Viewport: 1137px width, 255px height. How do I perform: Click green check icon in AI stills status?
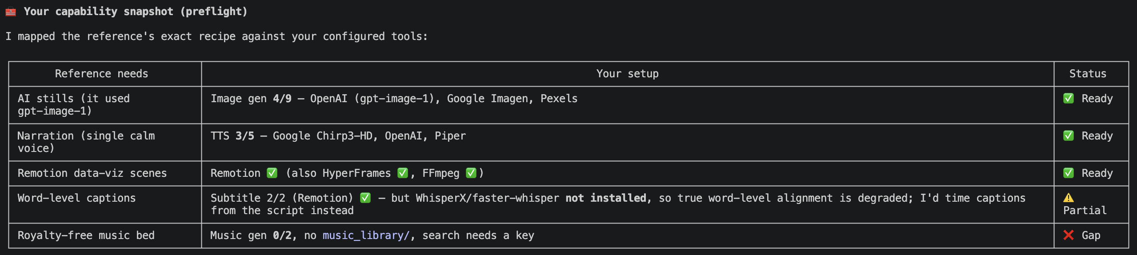[x=1069, y=98]
